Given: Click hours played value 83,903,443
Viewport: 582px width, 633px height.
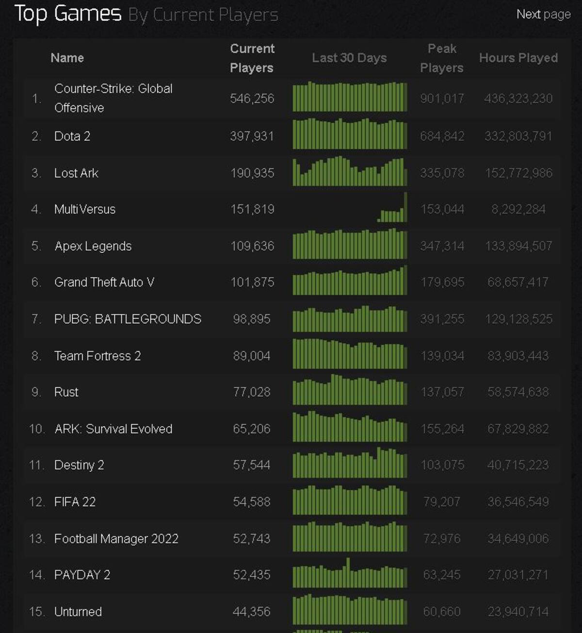Looking at the screenshot, I should click(518, 356).
